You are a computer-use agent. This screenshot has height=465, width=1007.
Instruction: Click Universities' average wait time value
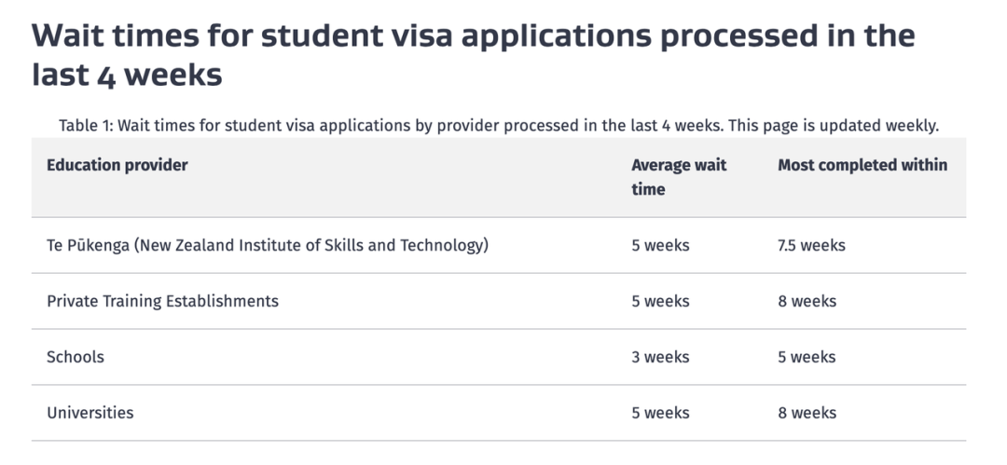pos(660,413)
